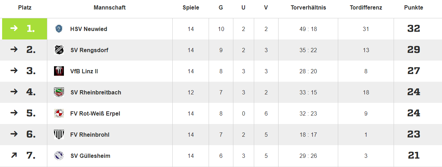Click the Tordifferenz column header
Viewport: 442px width, 167px height.
366,7
